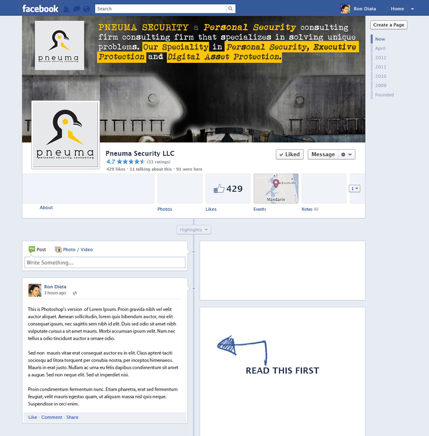Click the search magnifier button
Screen dimensions: 429x436
click(x=230, y=9)
